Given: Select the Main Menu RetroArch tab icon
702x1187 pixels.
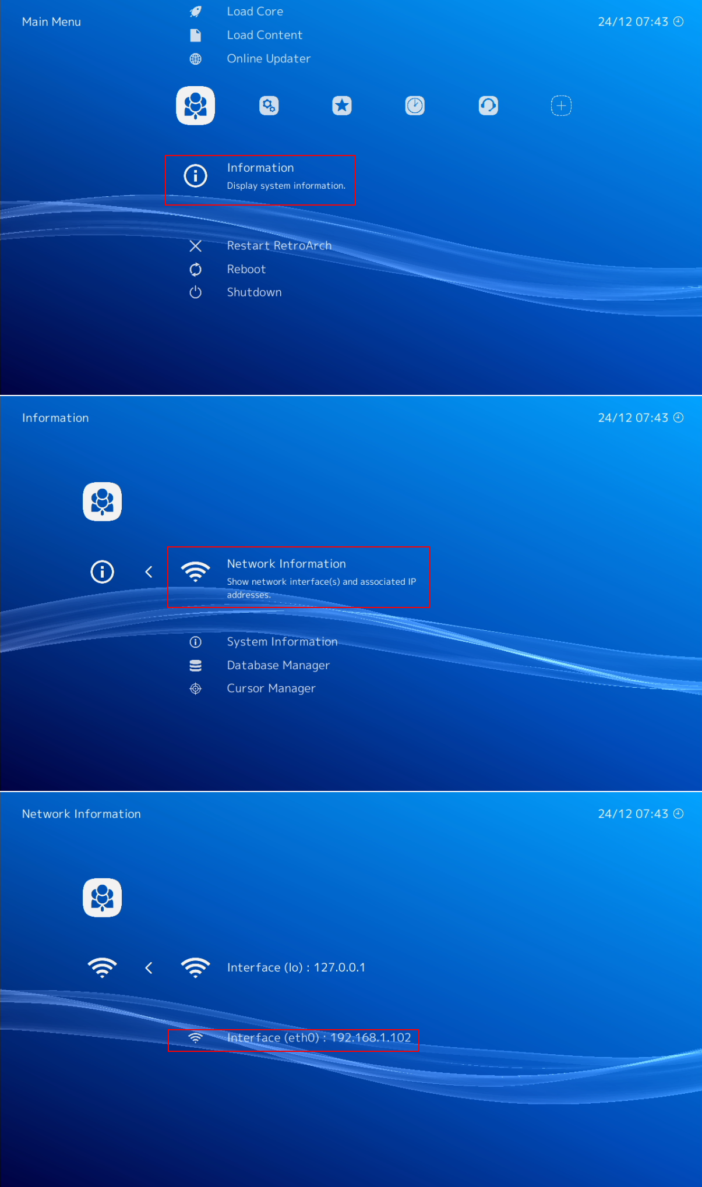Looking at the screenshot, I should [196, 105].
